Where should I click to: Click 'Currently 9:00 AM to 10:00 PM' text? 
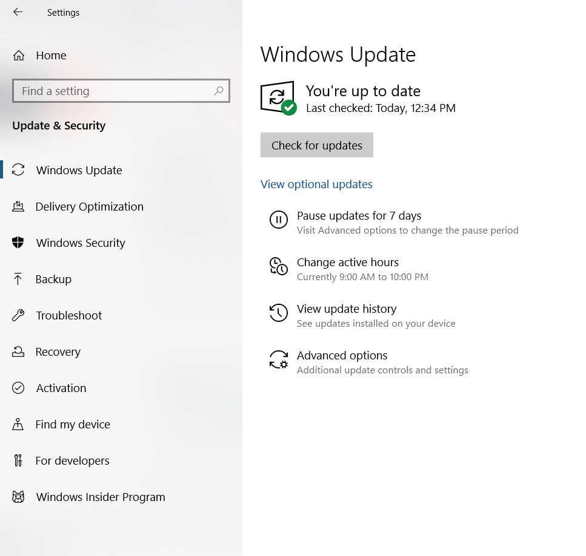pyautogui.click(x=362, y=277)
